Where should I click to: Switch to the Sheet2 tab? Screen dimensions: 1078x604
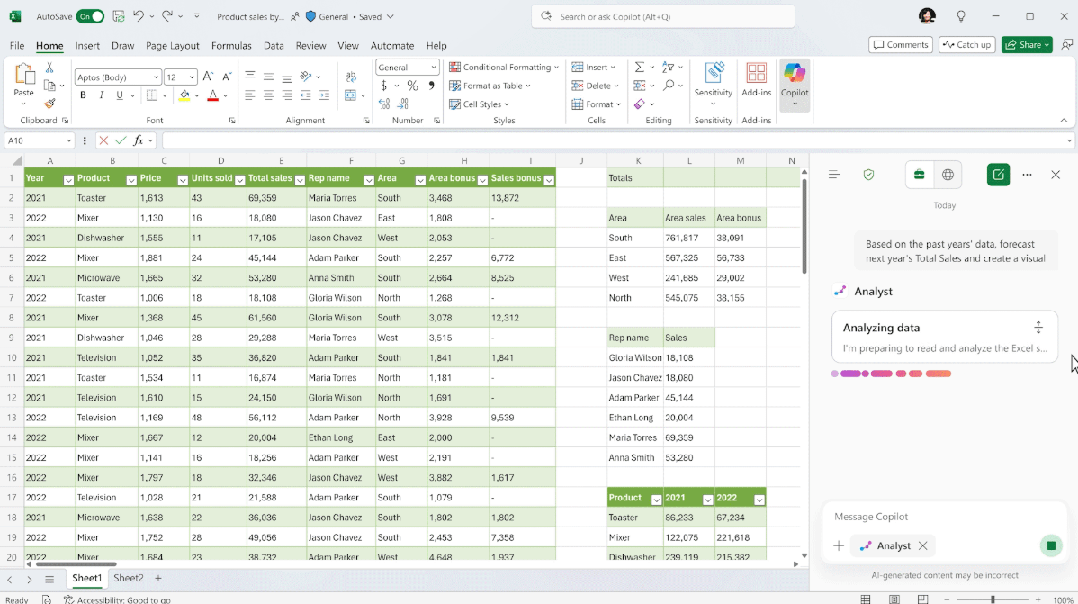pos(128,579)
